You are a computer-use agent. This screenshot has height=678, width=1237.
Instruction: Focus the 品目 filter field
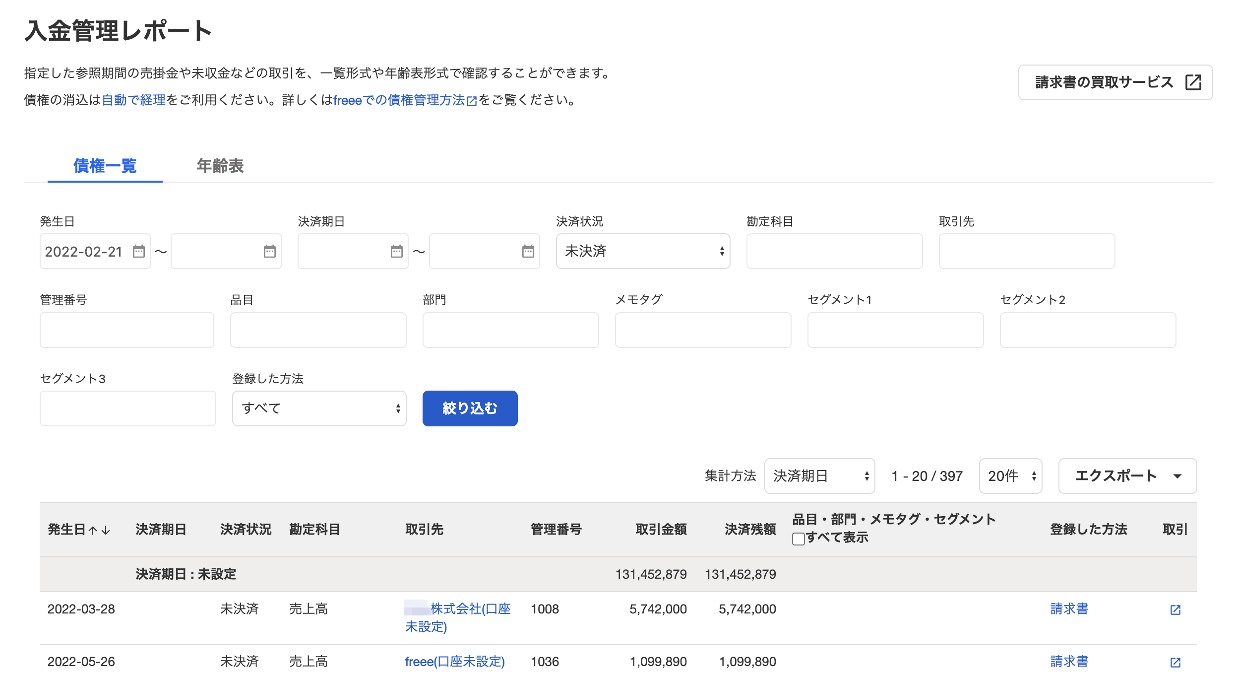point(318,330)
